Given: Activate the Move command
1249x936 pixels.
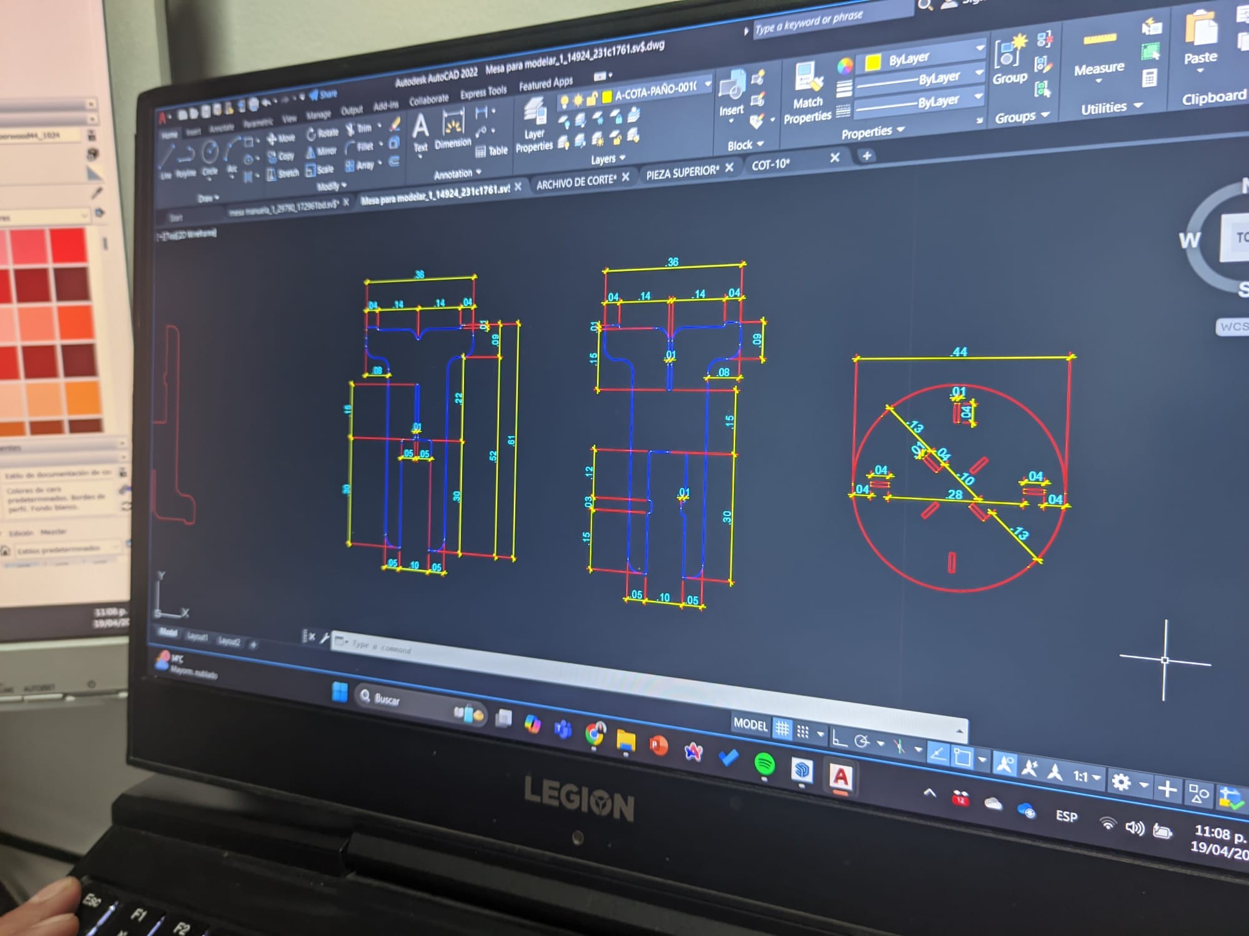Looking at the screenshot, I should (280, 138).
